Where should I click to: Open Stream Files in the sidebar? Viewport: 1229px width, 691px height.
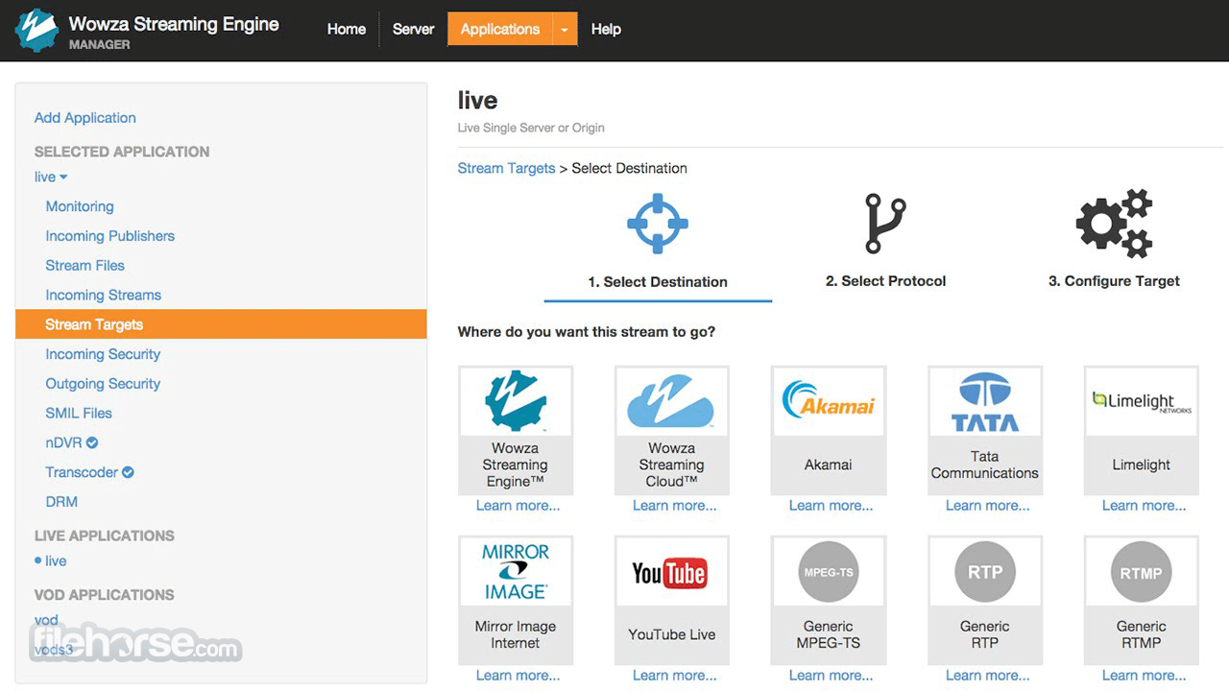tap(85, 266)
